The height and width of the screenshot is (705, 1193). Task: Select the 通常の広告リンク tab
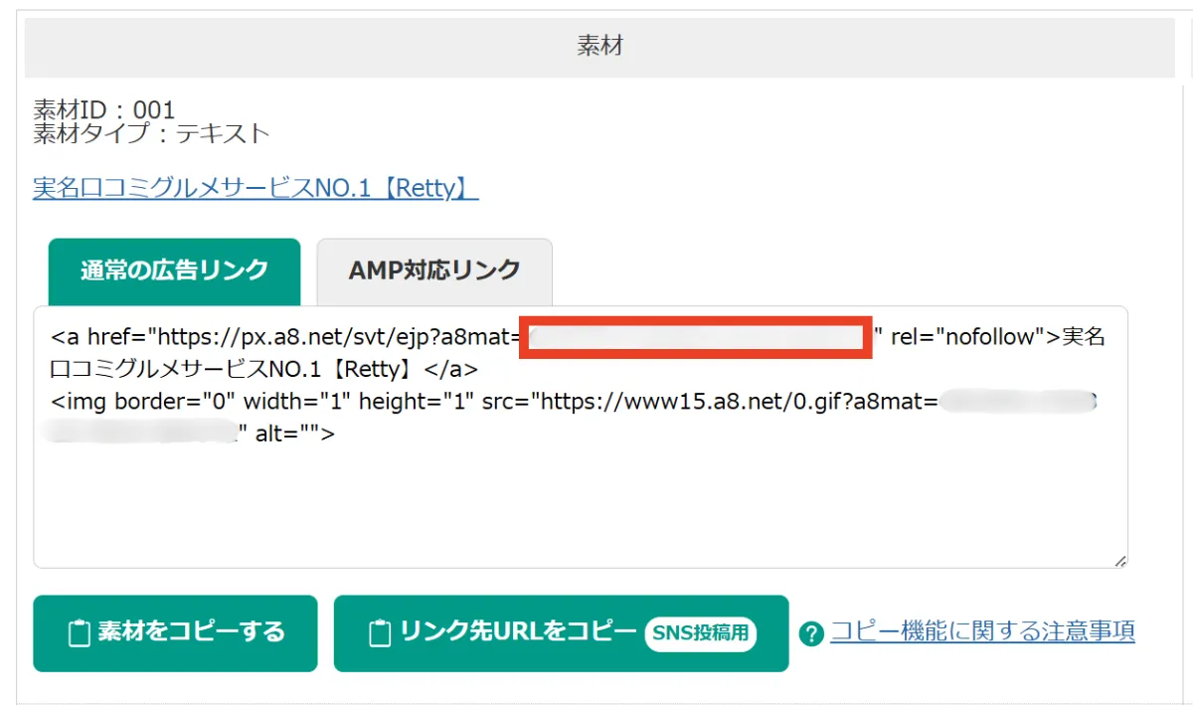[x=174, y=271]
